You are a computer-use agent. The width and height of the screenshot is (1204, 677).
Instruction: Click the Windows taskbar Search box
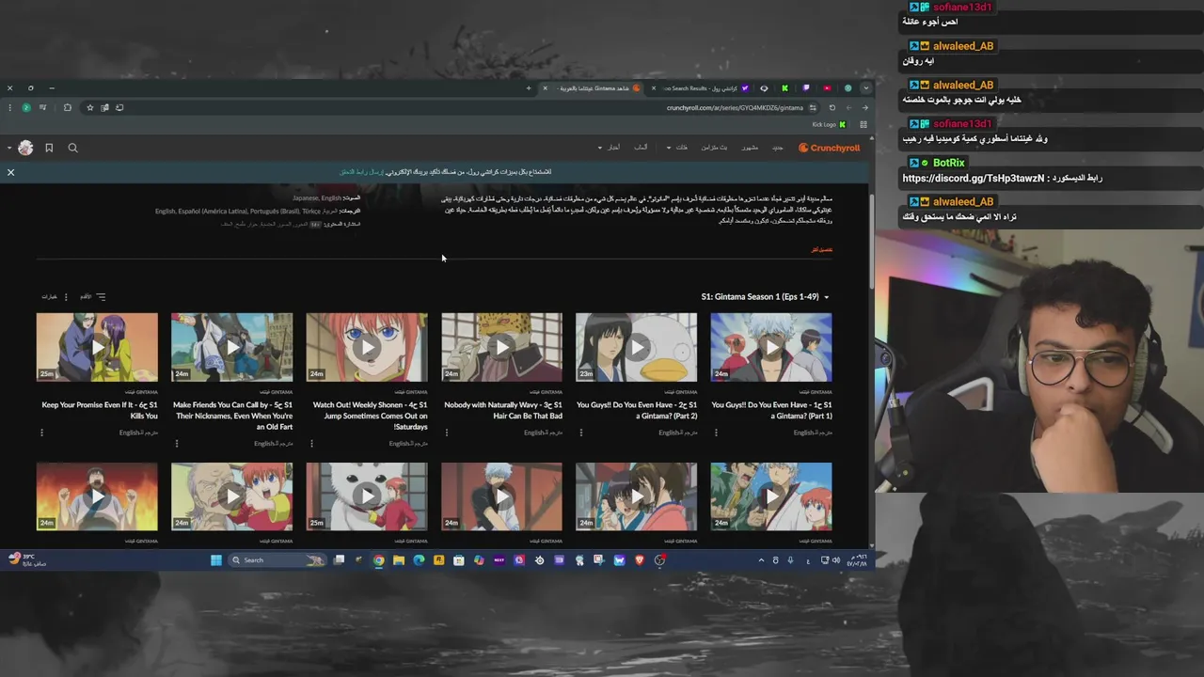click(277, 560)
